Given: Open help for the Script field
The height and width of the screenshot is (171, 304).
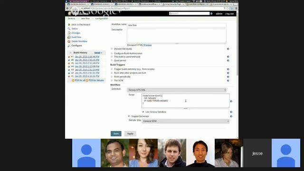Looking at the screenshot, I should pos(231,101).
